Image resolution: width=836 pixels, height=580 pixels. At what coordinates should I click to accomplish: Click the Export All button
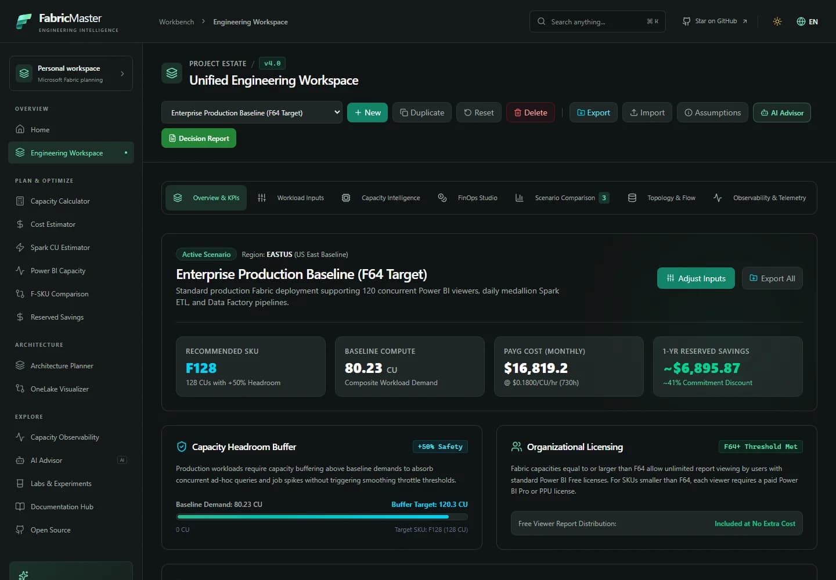(772, 278)
